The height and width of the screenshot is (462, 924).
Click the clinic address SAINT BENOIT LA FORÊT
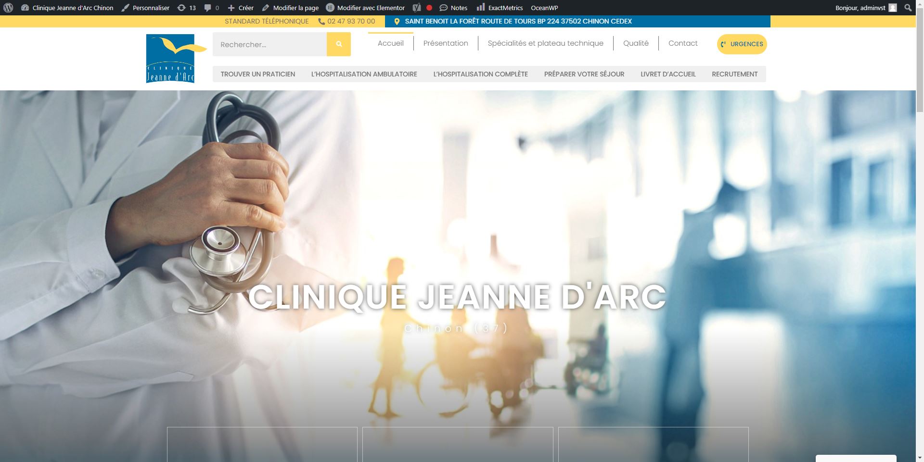518,21
